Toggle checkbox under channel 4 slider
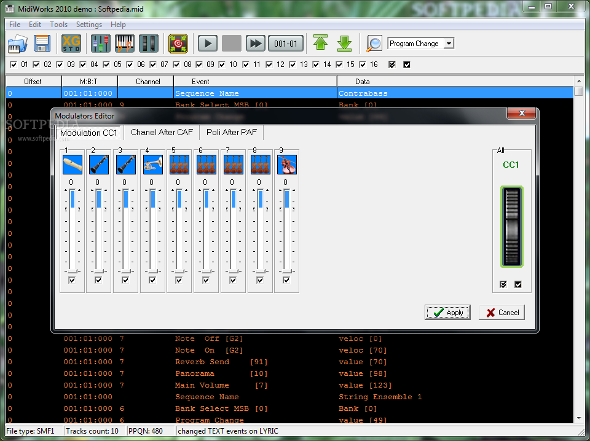590x441 pixels. point(152,280)
